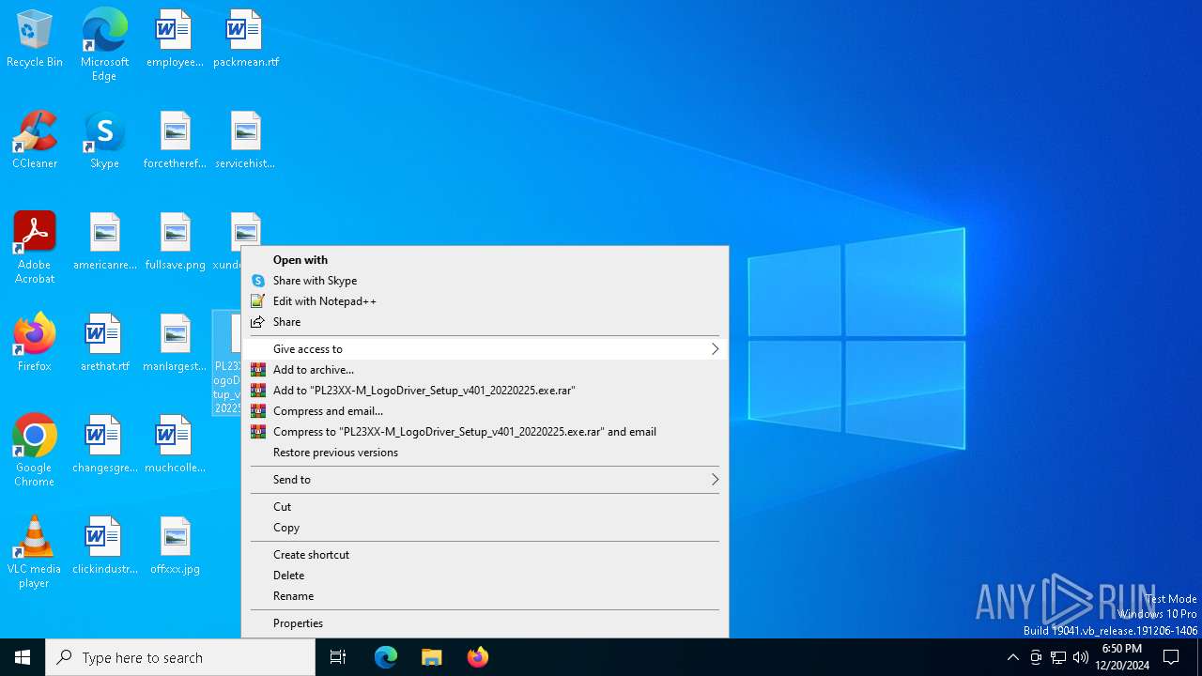
Task: Show hidden system tray icons
Action: (1012, 657)
